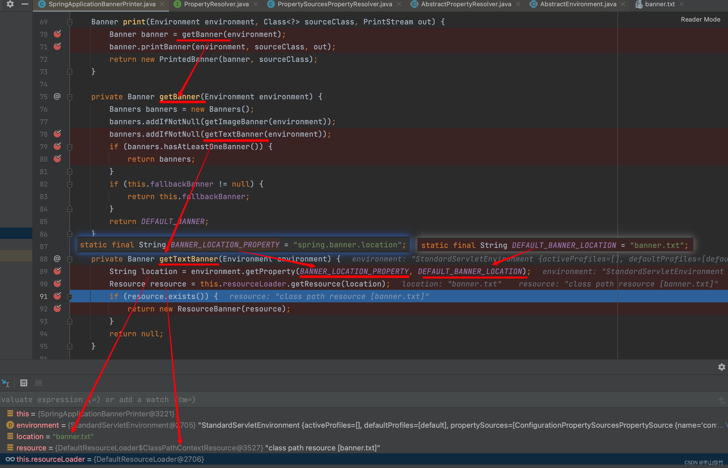The image size is (728, 468).
Task: Click fold end marker at line 84
Action: (69, 209)
